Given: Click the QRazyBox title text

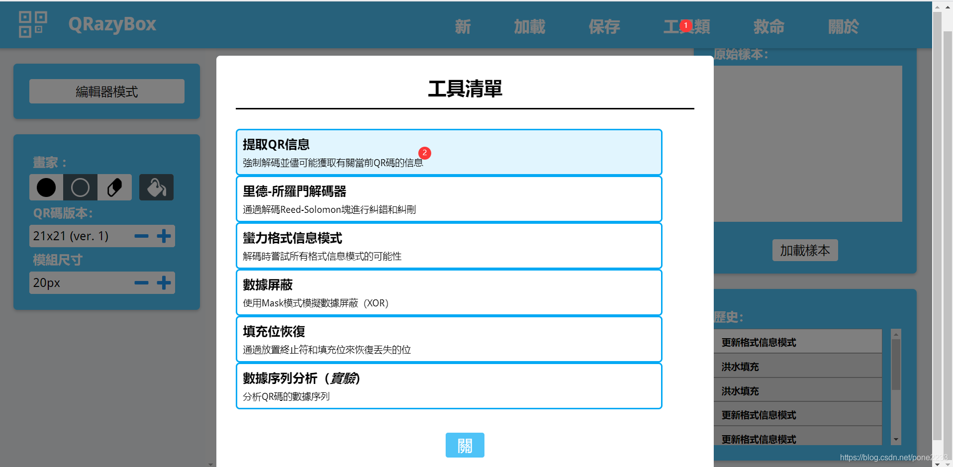Looking at the screenshot, I should [112, 24].
